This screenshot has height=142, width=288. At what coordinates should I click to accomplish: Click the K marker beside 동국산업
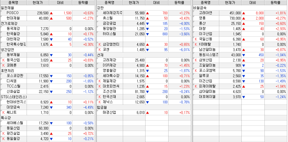4,60
